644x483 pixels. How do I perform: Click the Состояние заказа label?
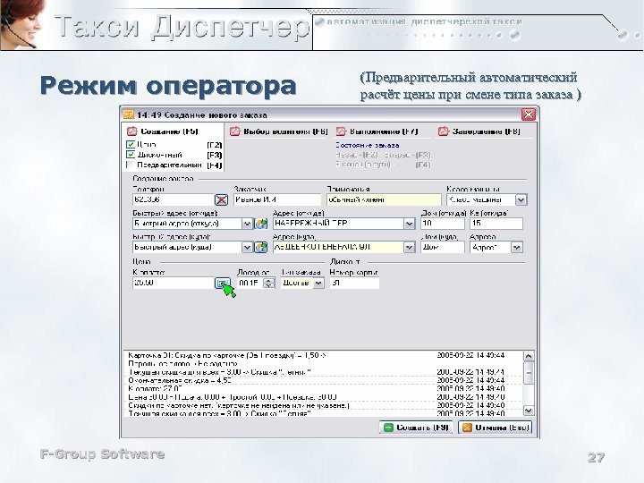click(367, 146)
